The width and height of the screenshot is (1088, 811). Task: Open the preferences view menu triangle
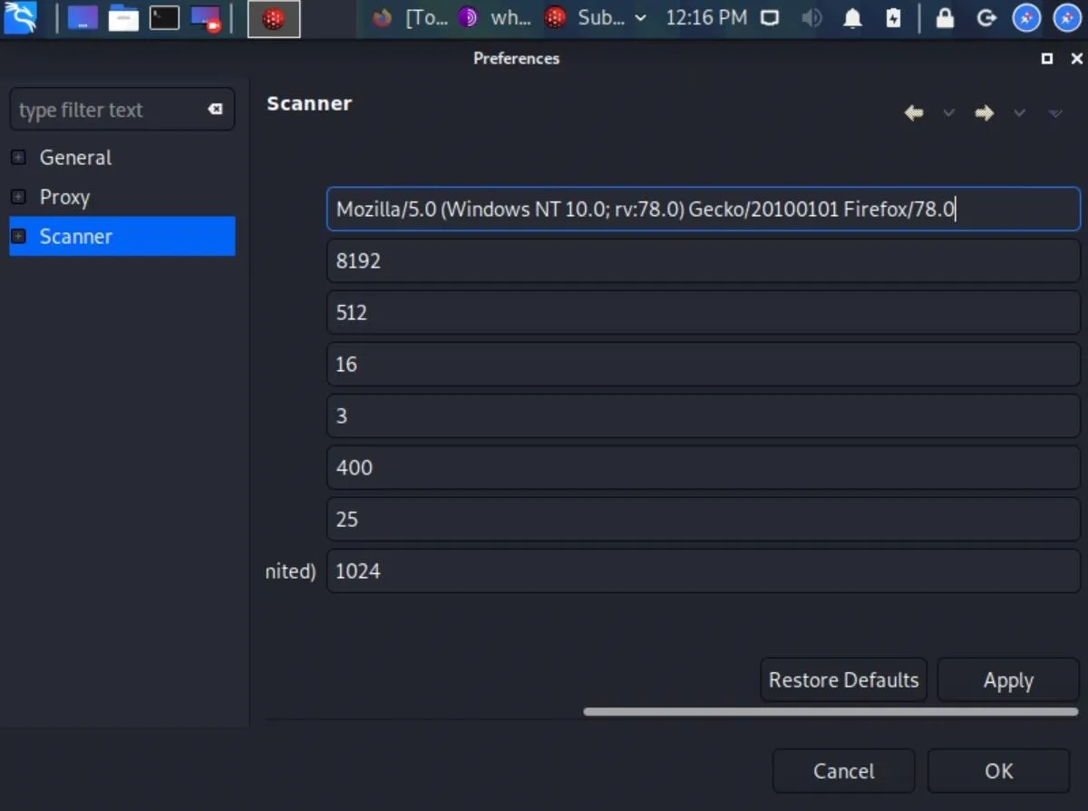[x=1054, y=112]
